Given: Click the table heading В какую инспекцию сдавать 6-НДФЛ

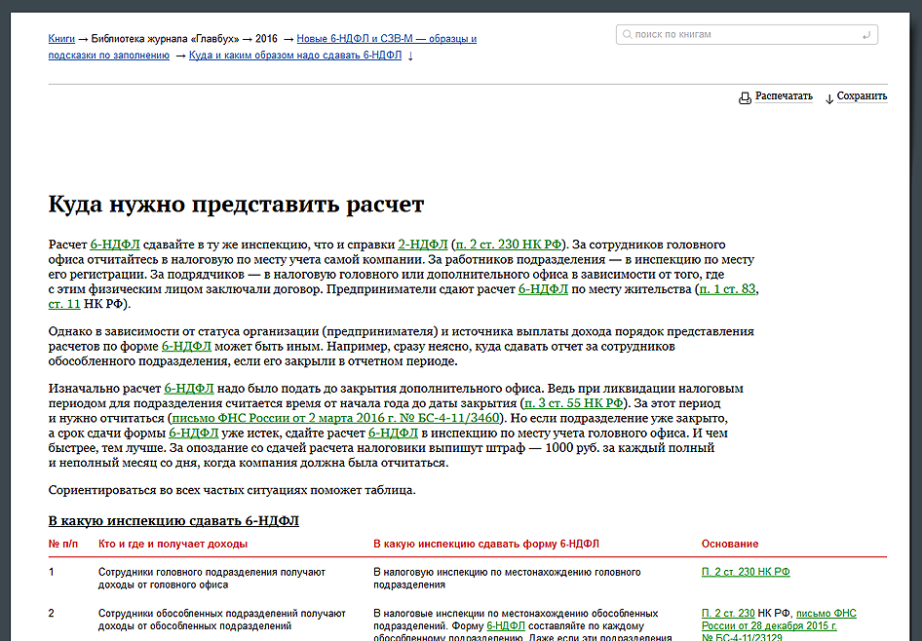Looking at the screenshot, I should click(x=173, y=521).
